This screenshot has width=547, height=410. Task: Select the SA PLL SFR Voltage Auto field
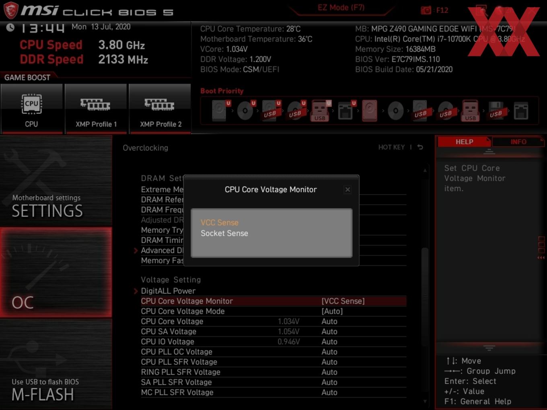tap(329, 382)
